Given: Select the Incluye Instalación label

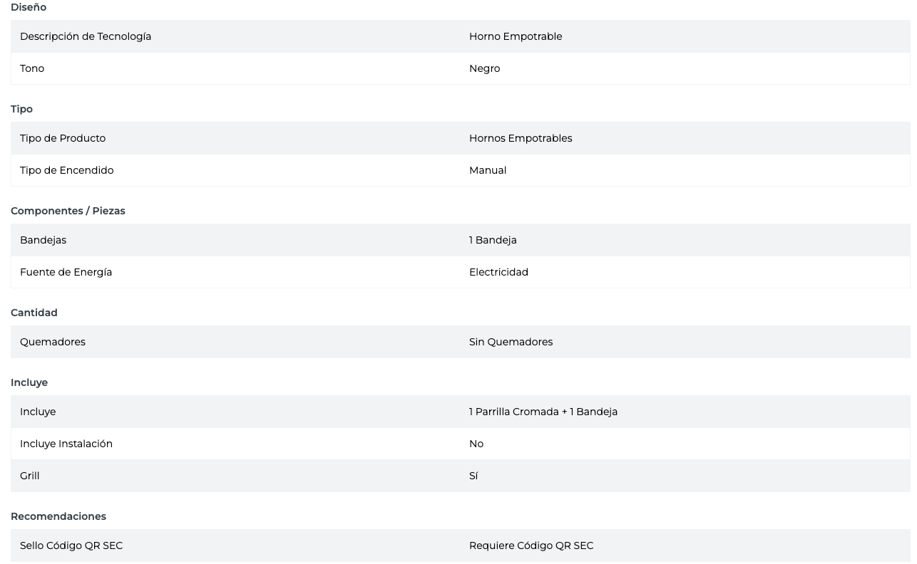Looking at the screenshot, I should (66, 444).
